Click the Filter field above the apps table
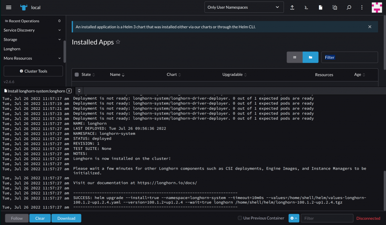Image resolution: width=386 pixels, height=225 pixels. click(x=349, y=57)
